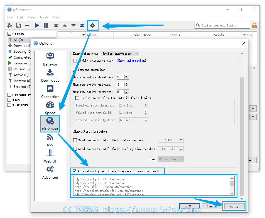Image resolution: width=265 pixels, height=218 pixels.
Task: Select the Seeding status filter
Action: [19, 52]
